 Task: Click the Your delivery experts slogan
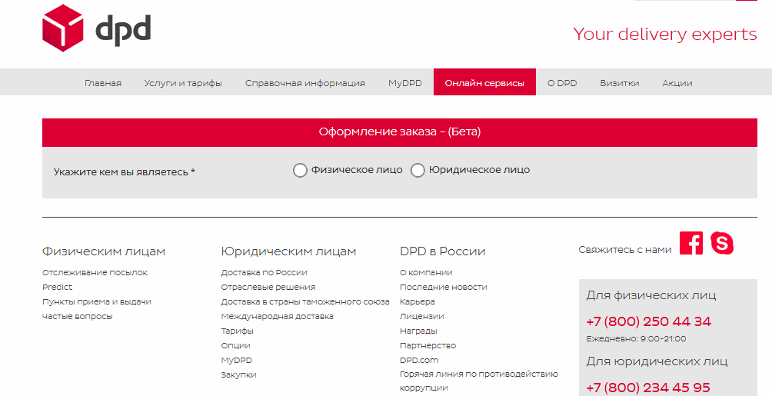pos(665,35)
